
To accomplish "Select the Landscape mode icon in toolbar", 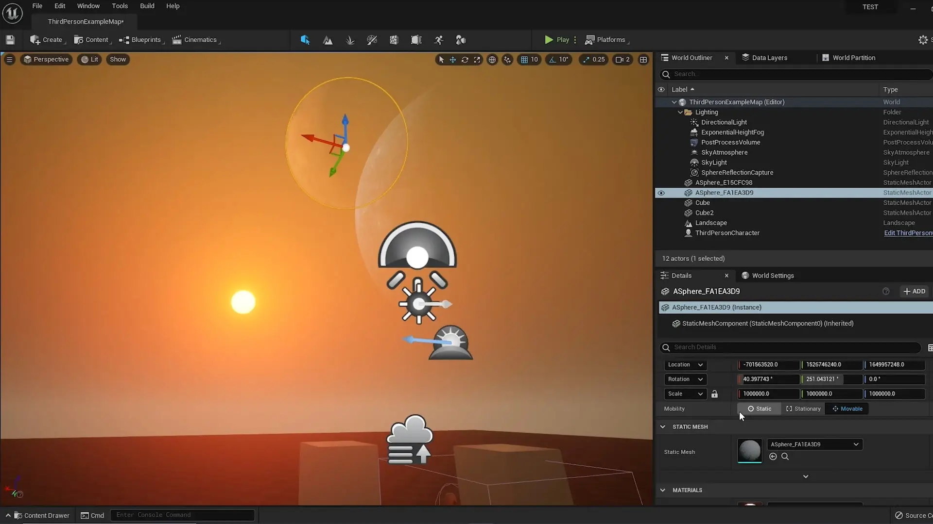I will (x=328, y=40).
